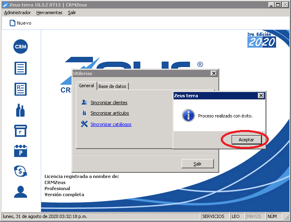
Task: Click the tools icon beside Sincronizar catálogos
Action: 84,124
